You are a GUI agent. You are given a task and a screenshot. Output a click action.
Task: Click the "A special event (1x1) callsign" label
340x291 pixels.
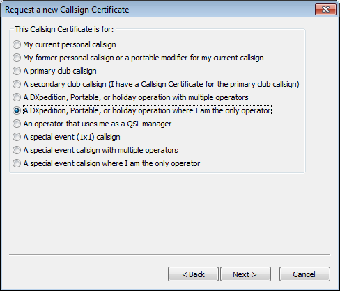point(72,137)
